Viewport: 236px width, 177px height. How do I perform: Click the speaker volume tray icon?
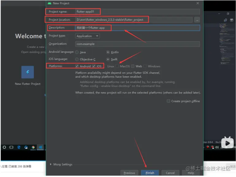(x=217, y=147)
